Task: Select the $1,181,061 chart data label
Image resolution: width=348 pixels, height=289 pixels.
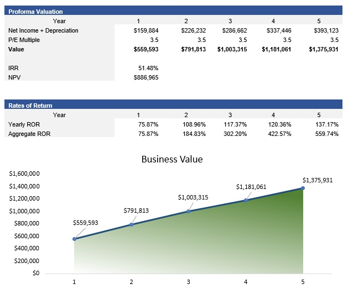Action: coord(251,187)
